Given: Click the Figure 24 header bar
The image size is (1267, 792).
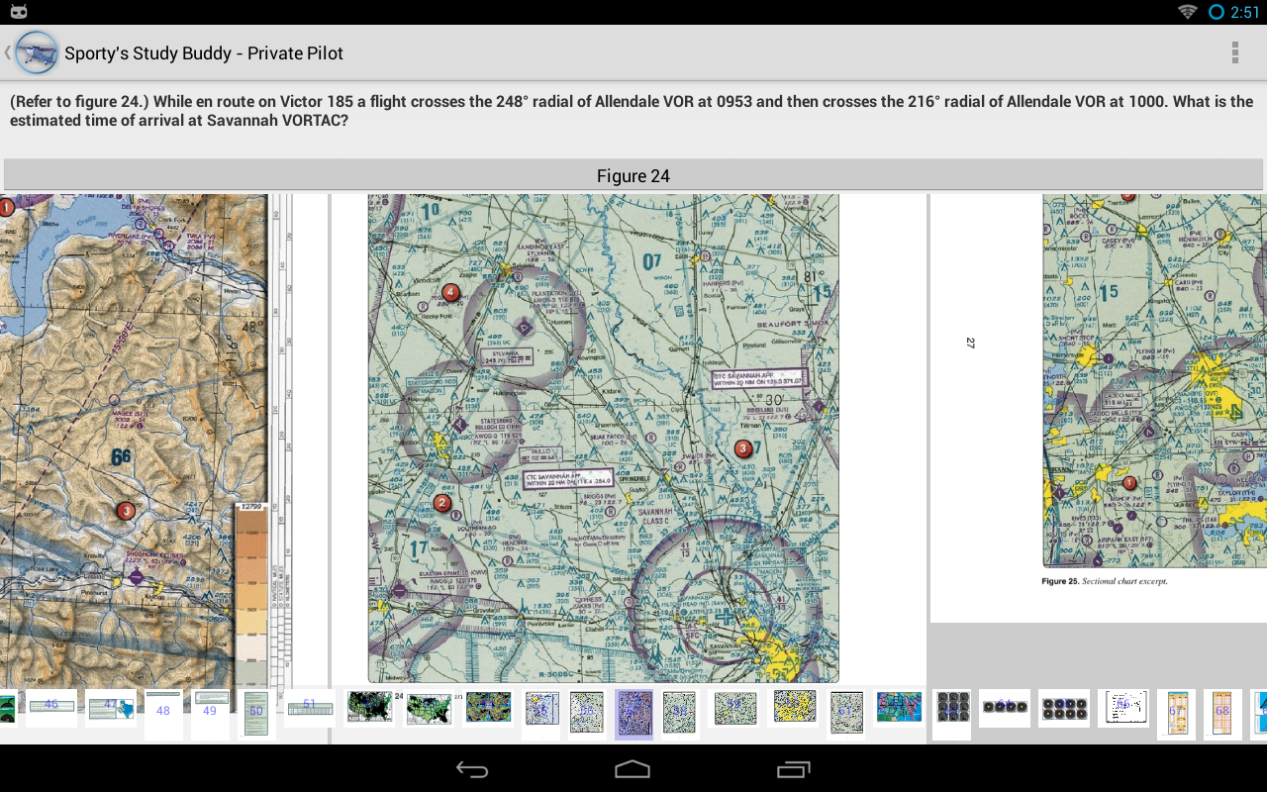Looking at the screenshot, I should click(x=633, y=175).
